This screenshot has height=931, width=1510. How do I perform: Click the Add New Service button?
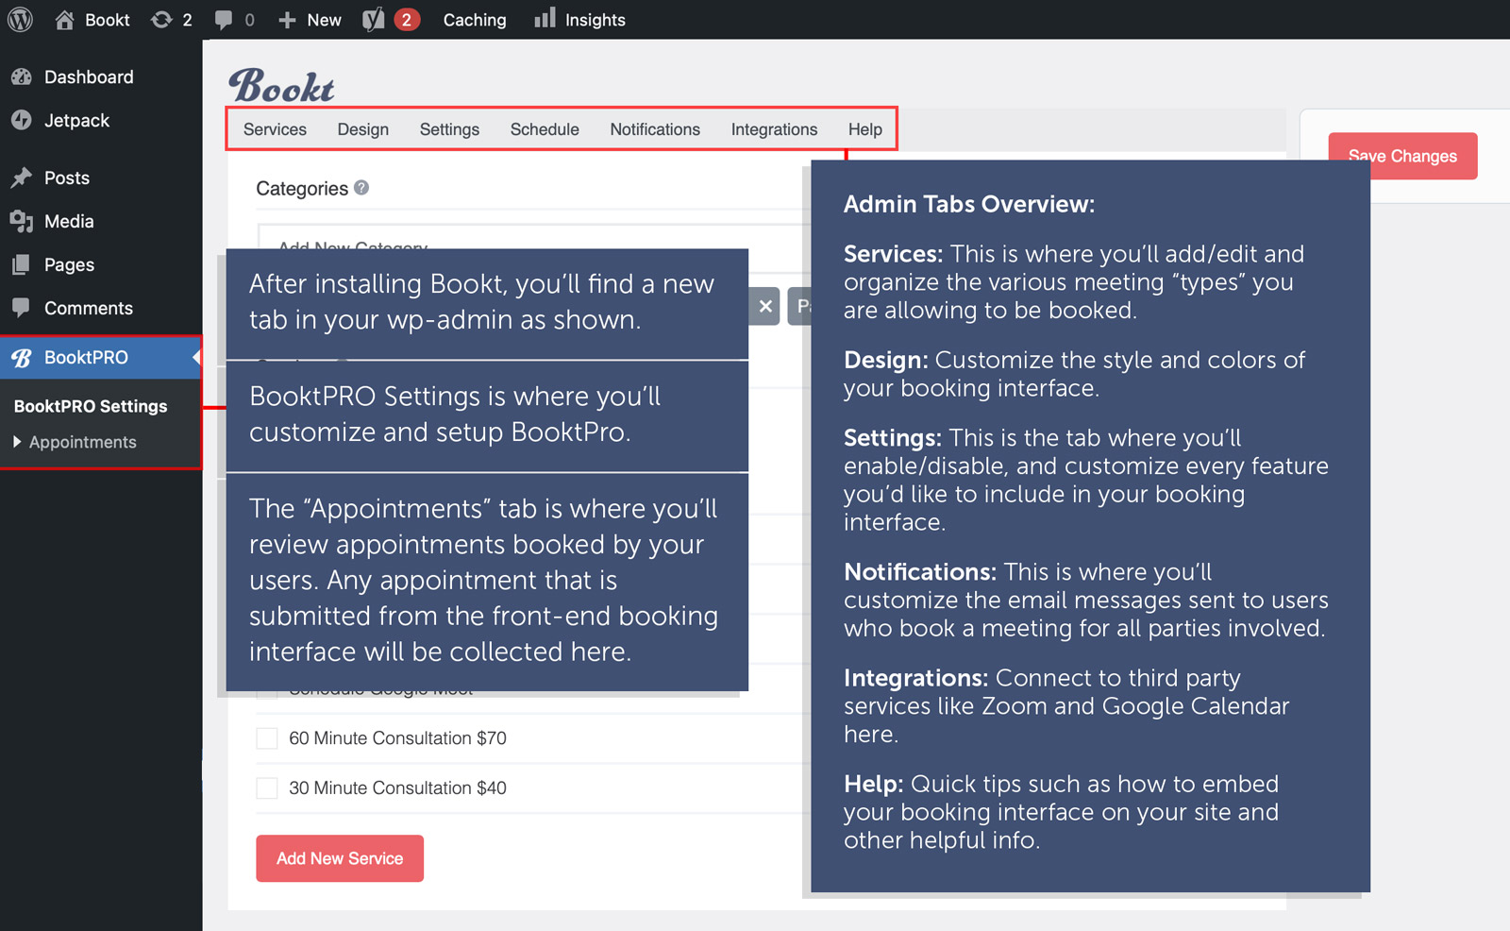pyautogui.click(x=340, y=858)
